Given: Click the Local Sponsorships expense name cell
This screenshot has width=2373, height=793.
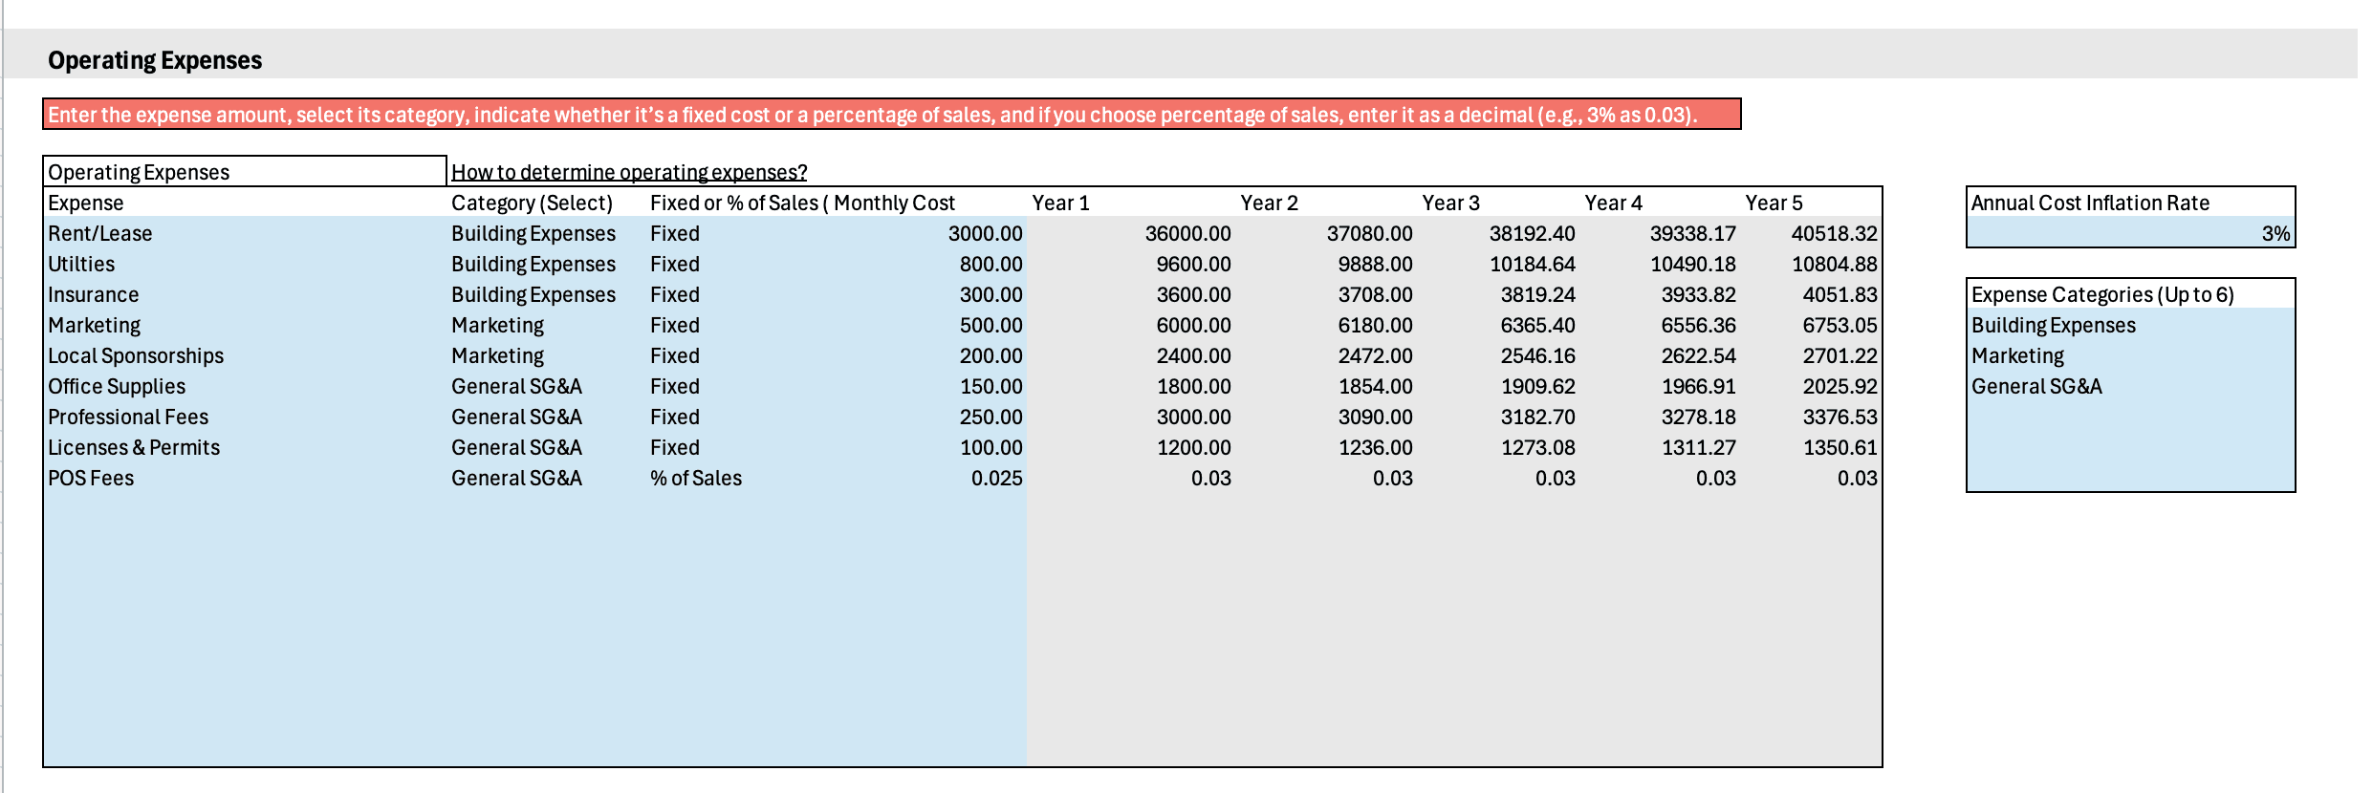Looking at the screenshot, I should 136,355.
